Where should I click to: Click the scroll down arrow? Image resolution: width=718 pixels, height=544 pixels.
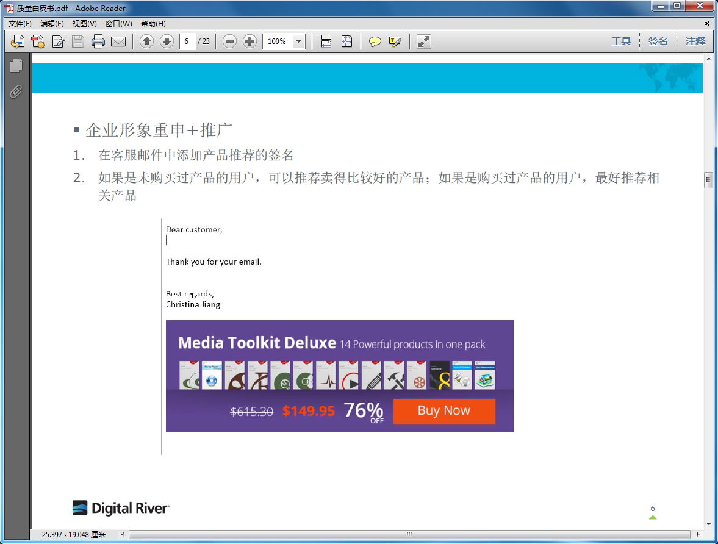click(x=708, y=524)
